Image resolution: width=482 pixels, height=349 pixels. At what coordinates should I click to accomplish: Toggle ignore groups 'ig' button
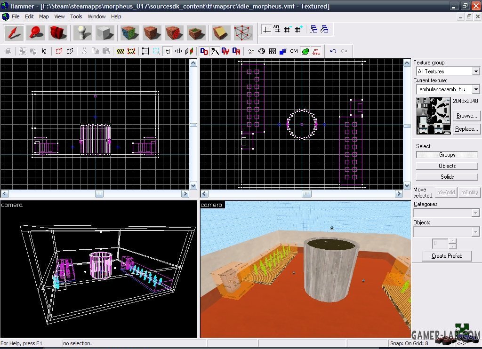coord(44,51)
